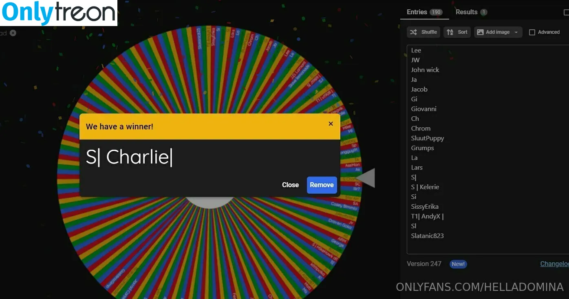Click the 'Giovanni' entry line

coord(423,109)
